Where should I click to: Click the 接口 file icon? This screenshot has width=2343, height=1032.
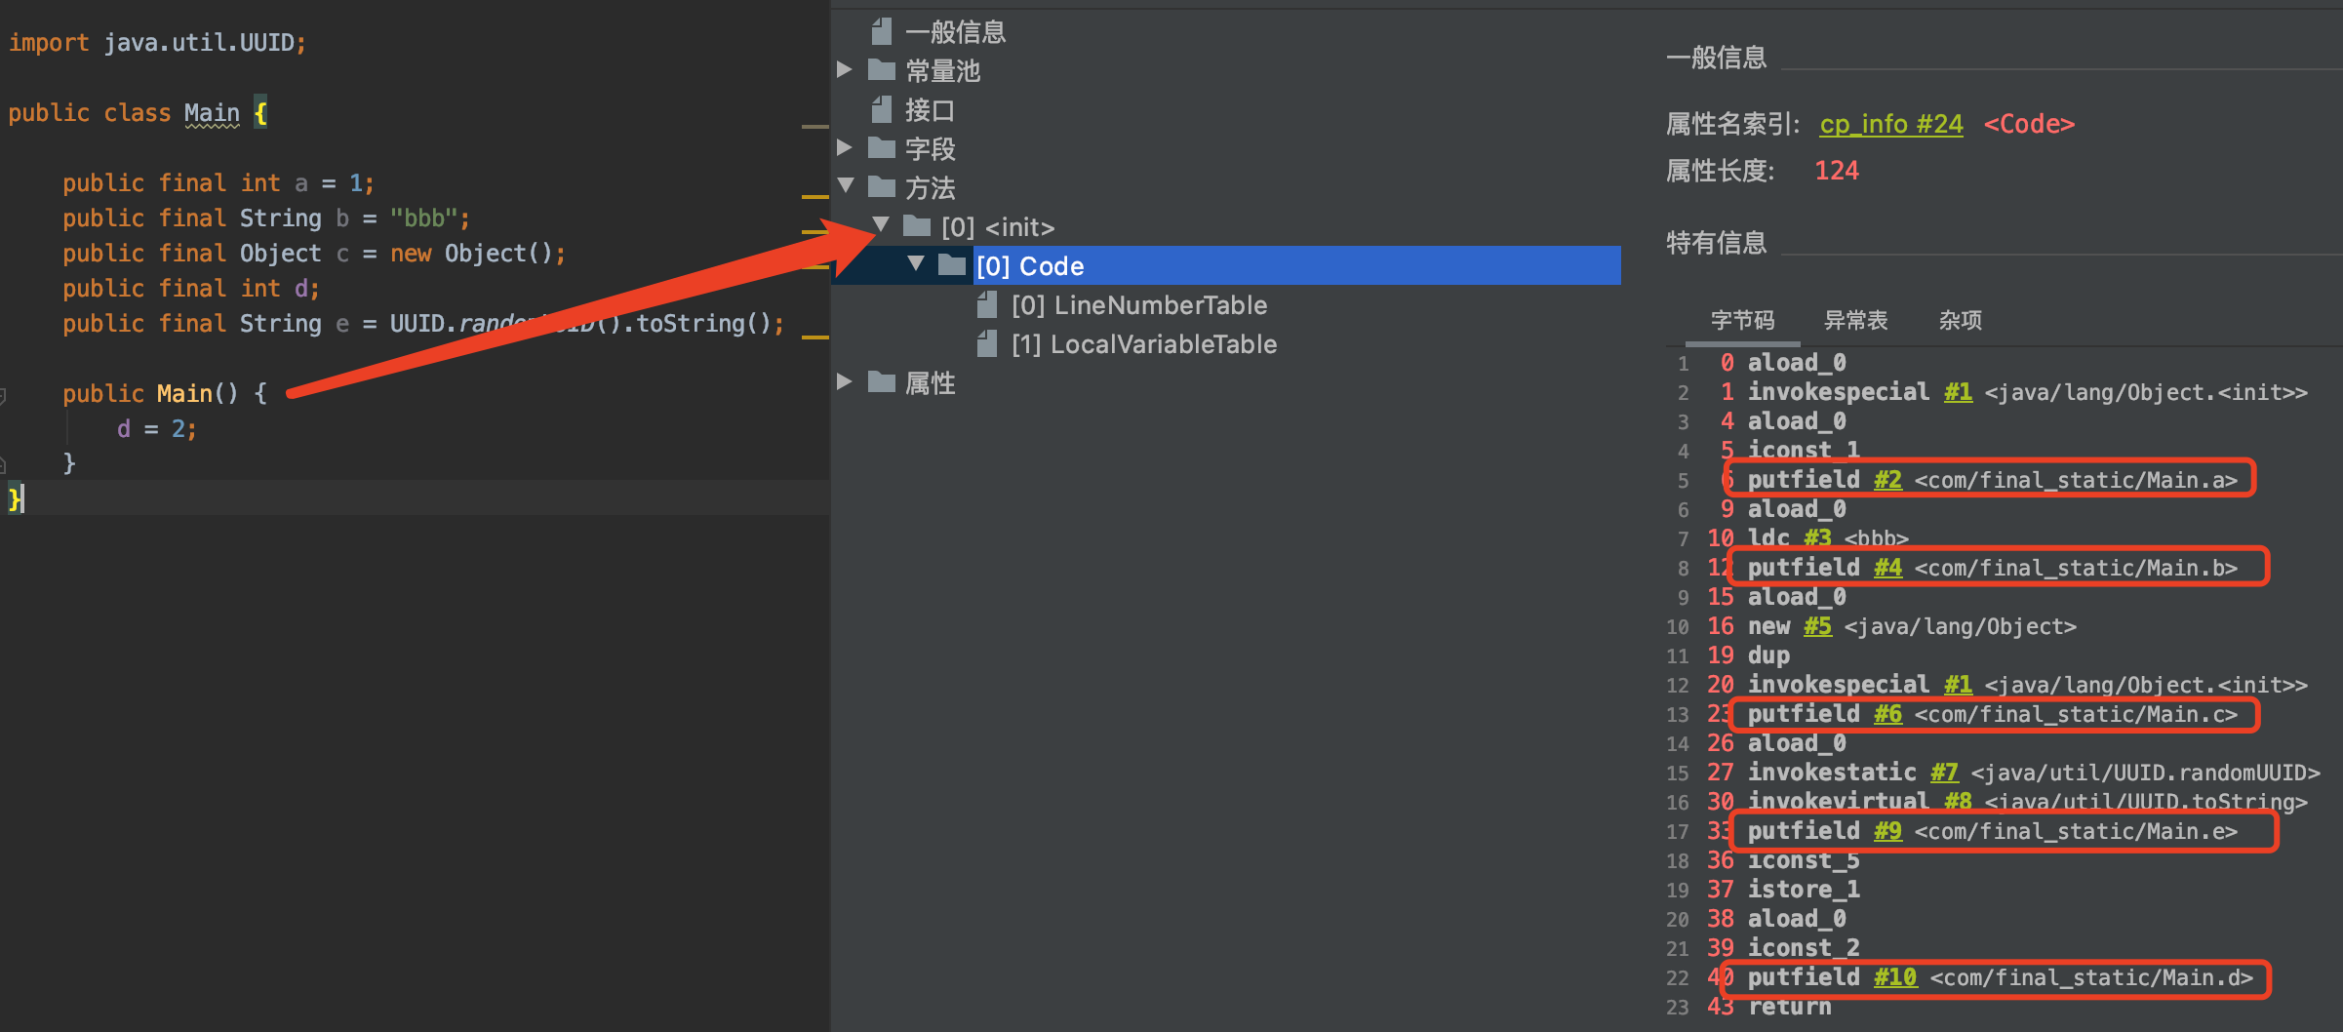pyautogui.click(x=881, y=109)
